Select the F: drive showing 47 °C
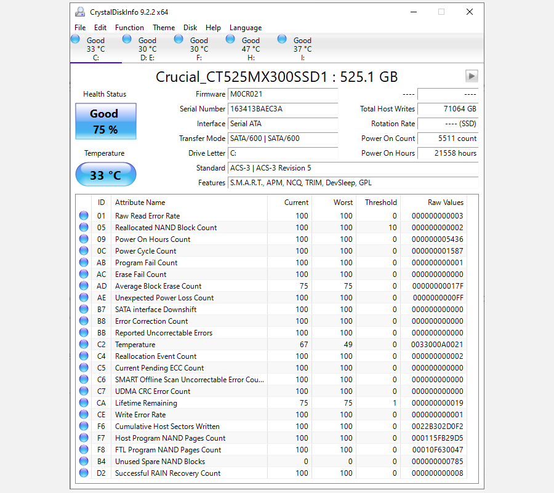554x493 pixels. pyautogui.click(x=179, y=38)
